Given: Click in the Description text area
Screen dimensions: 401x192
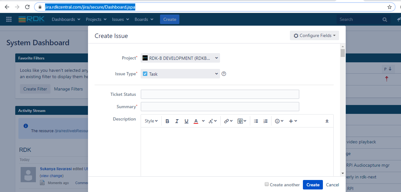Looking at the screenshot, I should point(237,152).
